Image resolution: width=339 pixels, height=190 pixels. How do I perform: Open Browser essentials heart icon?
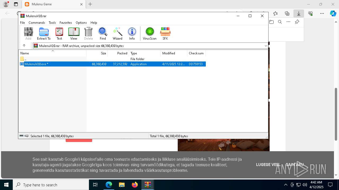click(x=310, y=13)
